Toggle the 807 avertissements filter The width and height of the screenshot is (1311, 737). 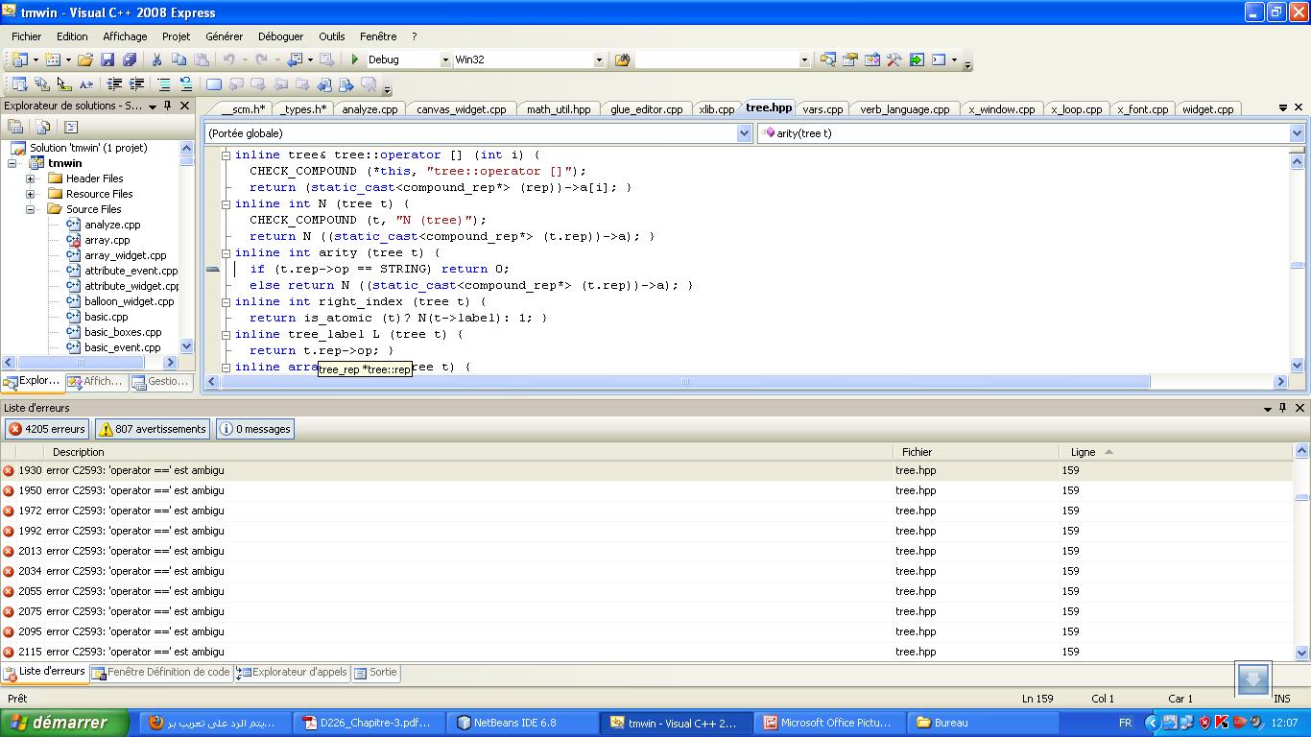(x=154, y=429)
